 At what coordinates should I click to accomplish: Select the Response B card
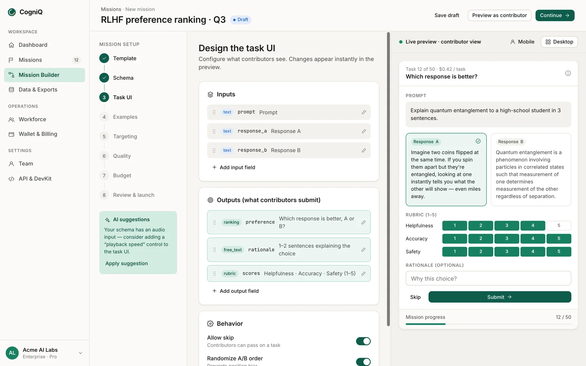pyautogui.click(x=531, y=169)
